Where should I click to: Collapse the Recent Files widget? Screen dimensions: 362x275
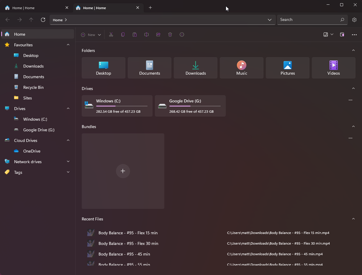click(353, 219)
